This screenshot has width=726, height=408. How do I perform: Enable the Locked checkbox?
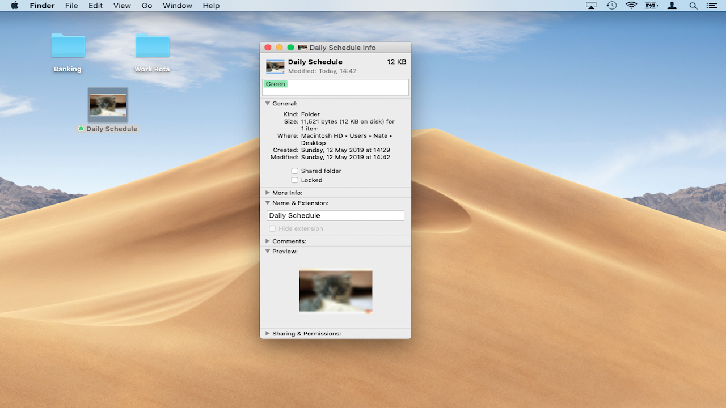pyautogui.click(x=295, y=180)
